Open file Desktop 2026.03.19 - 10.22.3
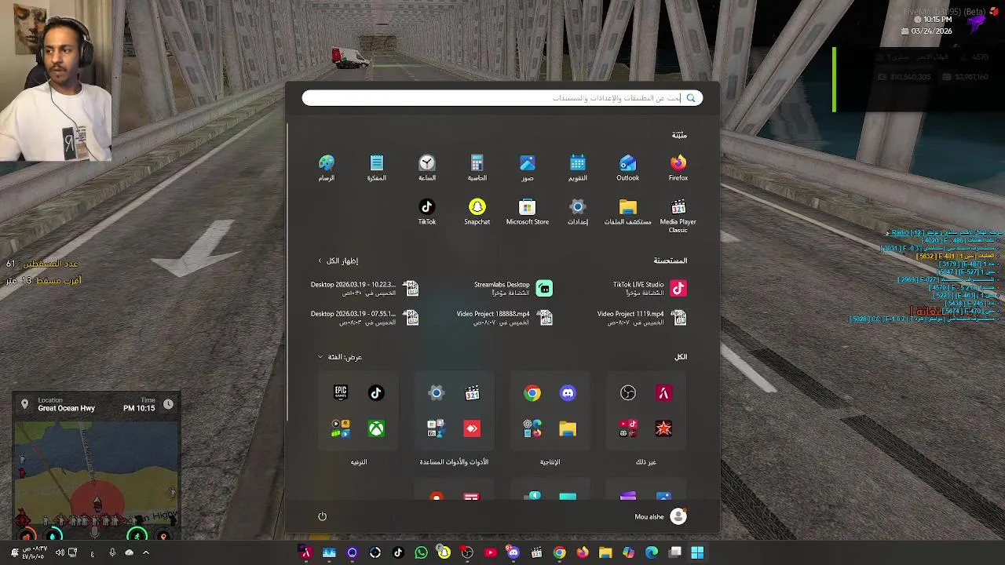 coord(365,289)
